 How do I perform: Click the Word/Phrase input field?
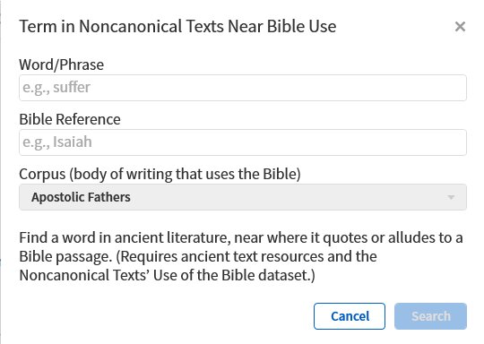243,88
